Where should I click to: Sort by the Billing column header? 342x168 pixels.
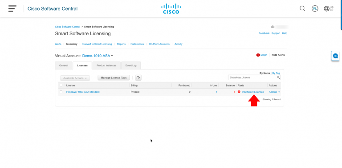point(134,85)
